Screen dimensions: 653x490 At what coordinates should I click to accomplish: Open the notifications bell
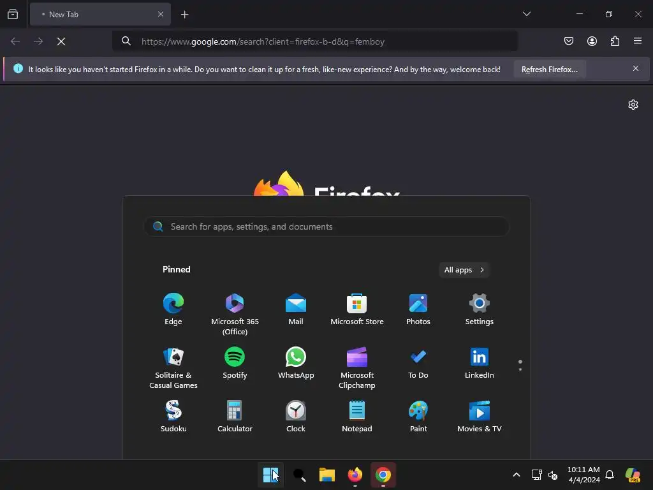click(x=610, y=475)
